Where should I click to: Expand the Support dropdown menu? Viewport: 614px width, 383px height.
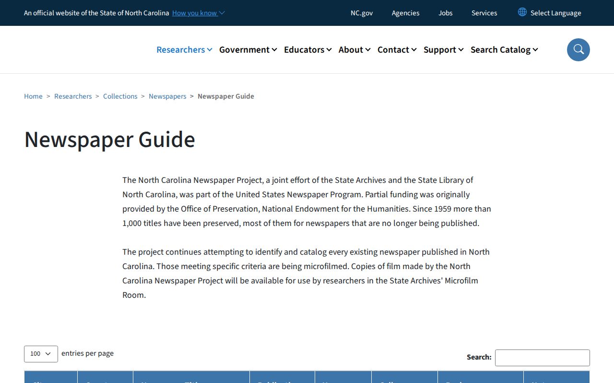coord(444,50)
